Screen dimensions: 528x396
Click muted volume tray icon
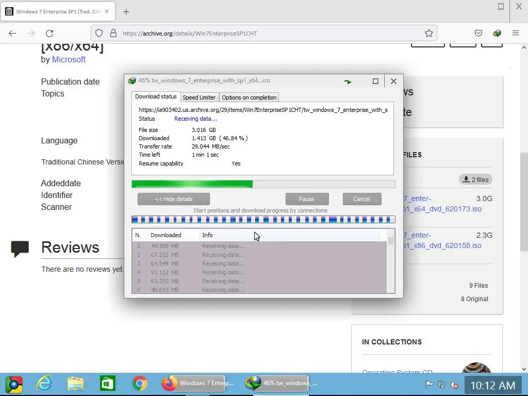coord(454,384)
